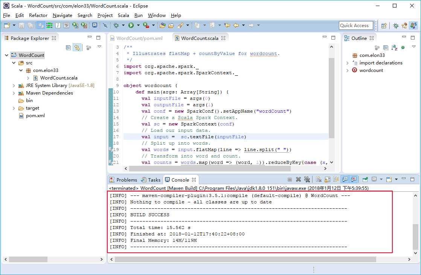Switch to the Tasks tab
421x275 pixels.
(x=151, y=180)
